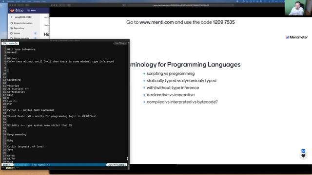312x175 pixels.
Task: Click the 'Ruby' line in editor
Action: click(10, 140)
